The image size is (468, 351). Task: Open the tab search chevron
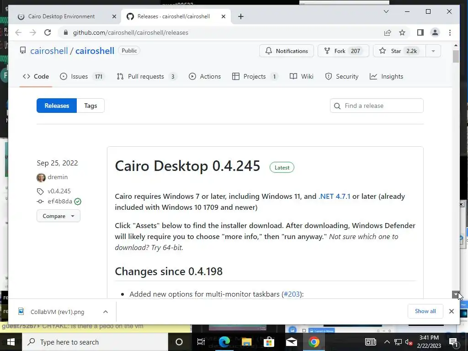(386, 11)
